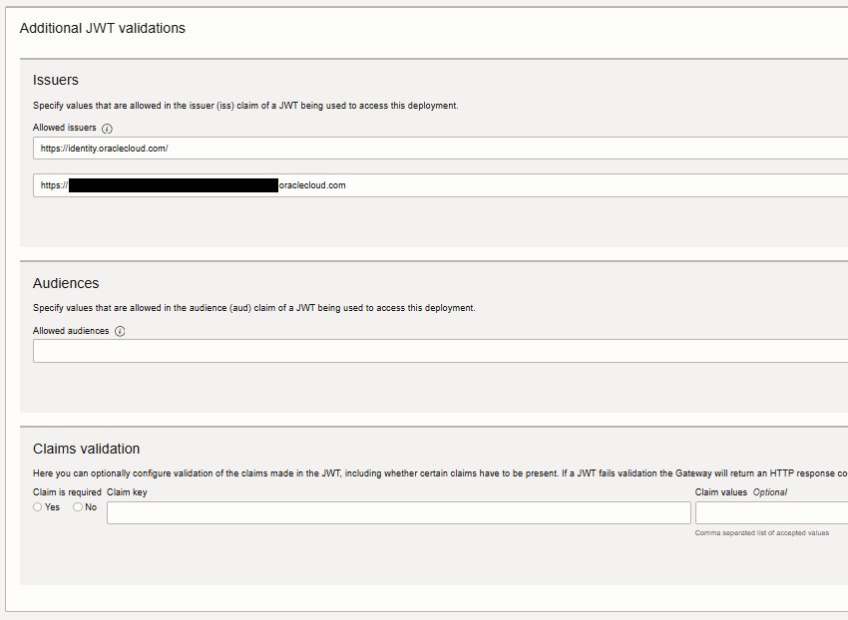Click the Claim values input box
The height and width of the screenshot is (620, 848).
(x=768, y=511)
